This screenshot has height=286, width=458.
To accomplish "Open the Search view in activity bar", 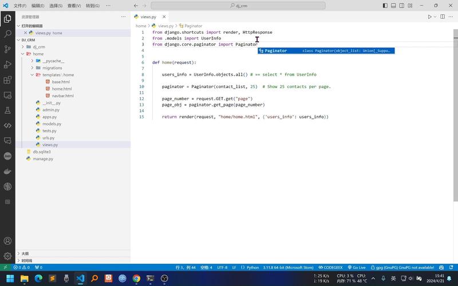I will [7, 34].
